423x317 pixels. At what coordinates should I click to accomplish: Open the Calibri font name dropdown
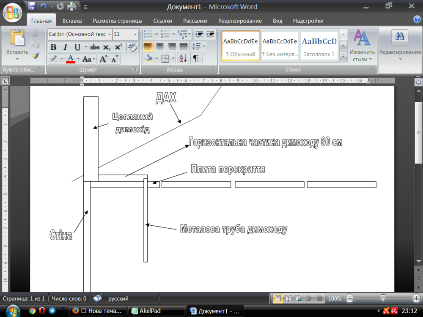pyautogui.click(x=110, y=34)
